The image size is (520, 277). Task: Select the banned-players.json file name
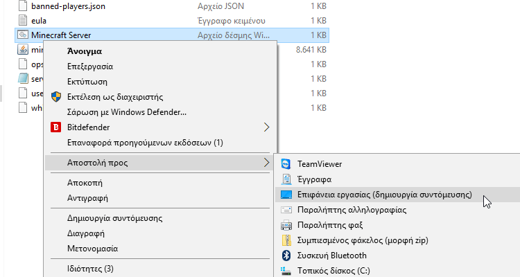(x=68, y=6)
